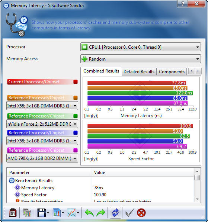Screen dimensions: 208x222
Task: Open the blue reference Intel X58 dropdown
Action: coord(42,141)
